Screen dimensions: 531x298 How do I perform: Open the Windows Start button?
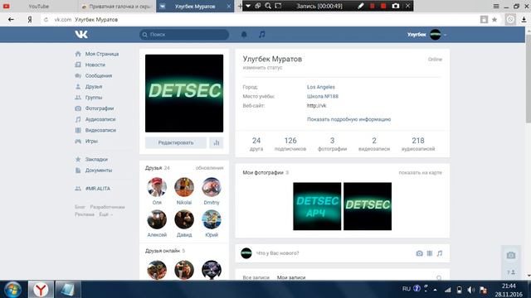tap(13, 290)
